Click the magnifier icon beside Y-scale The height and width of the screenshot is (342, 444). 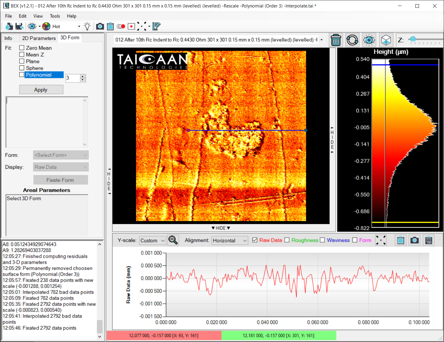173,240
